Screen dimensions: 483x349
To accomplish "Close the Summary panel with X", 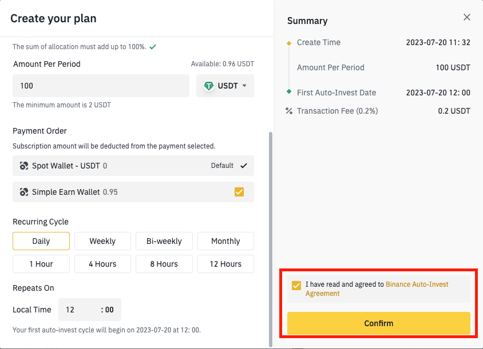I will pos(467,17).
